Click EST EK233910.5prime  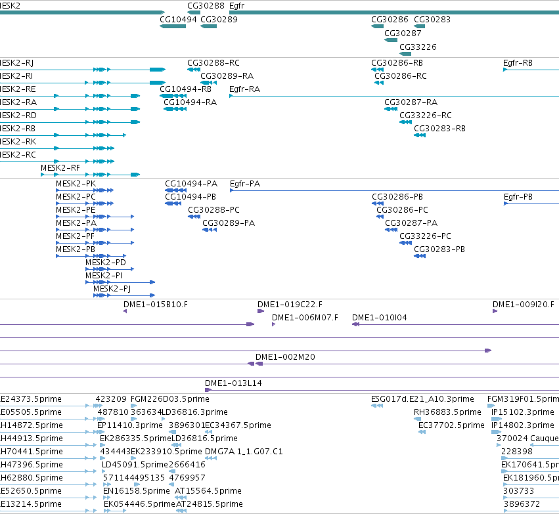[x=166, y=452]
